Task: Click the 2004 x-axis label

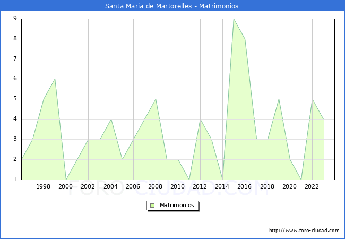Action: click(x=110, y=186)
